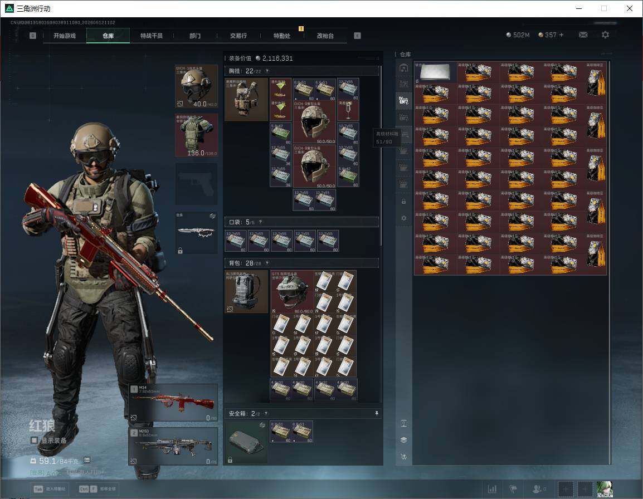Select the red M14 rifle slot
Viewport: 643px width, 499px height.
pos(173,403)
